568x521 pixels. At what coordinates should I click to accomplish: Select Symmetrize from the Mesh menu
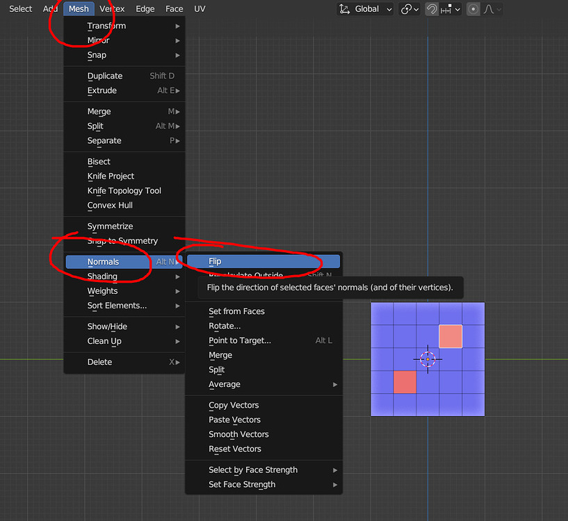(x=111, y=226)
